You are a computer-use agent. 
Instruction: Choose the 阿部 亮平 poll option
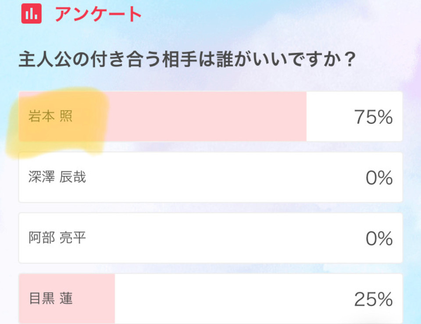pos(210,238)
